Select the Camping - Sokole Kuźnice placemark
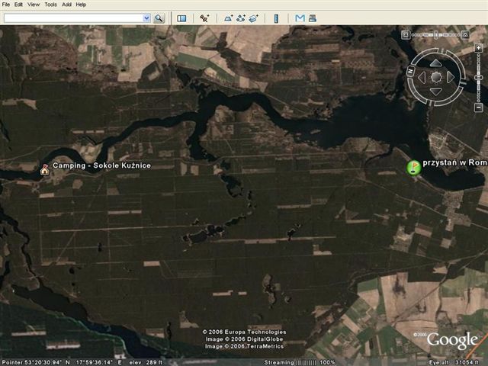The height and width of the screenshot is (366, 488). (x=44, y=169)
